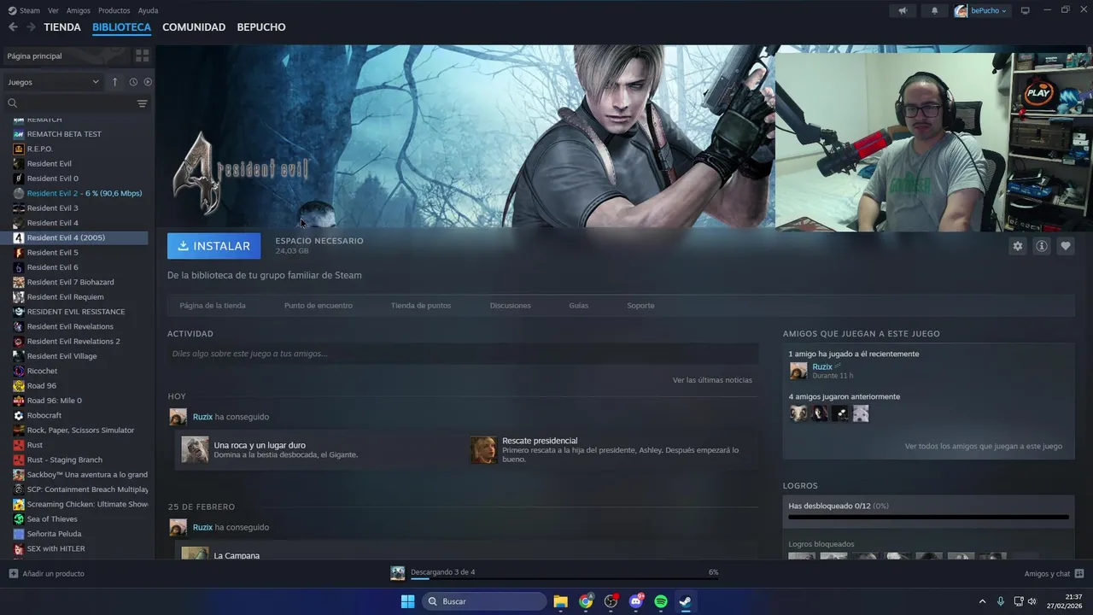This screenshot has width=1093, height=615.
Task: Click the library search field
Action: 68,103
